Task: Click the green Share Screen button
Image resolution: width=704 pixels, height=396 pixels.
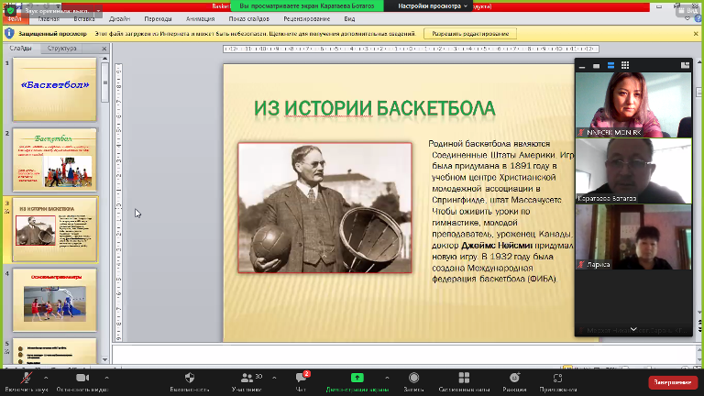Action: [357, 378]
